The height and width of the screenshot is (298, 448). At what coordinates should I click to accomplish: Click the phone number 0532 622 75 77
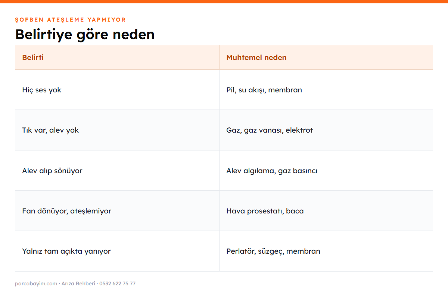[118, 284]
